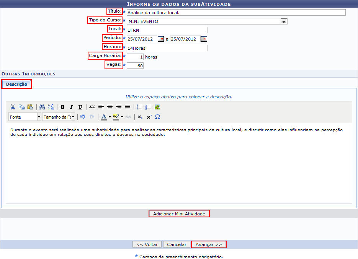Image resolution: width=358 pixels, height=259 pixels.
Task: Toggle bold formatting in the editor
Action: pos(62,107)
